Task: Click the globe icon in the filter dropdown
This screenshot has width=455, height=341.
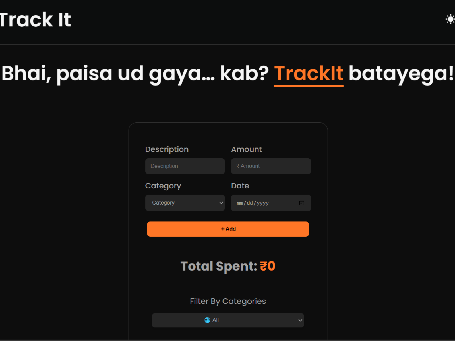Action: 207,320
